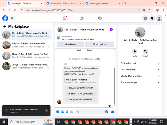Switch to first Messenger | Facebook tab
This screenshot has height=125, width=167.
pyautogui.click(x=25, y=3)
